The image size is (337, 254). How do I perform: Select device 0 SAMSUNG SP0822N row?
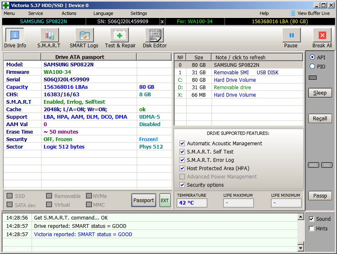239,65
